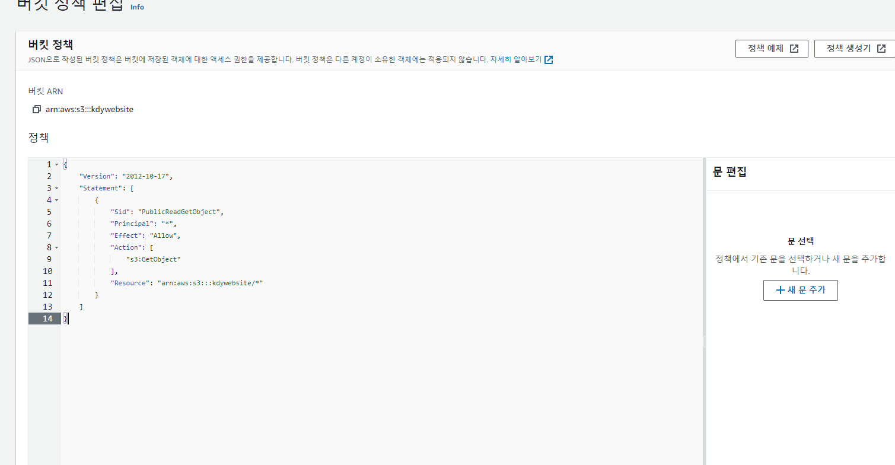Open the 정책 생성기 button
The image size is (895, 465).
(x=855, y=49)
